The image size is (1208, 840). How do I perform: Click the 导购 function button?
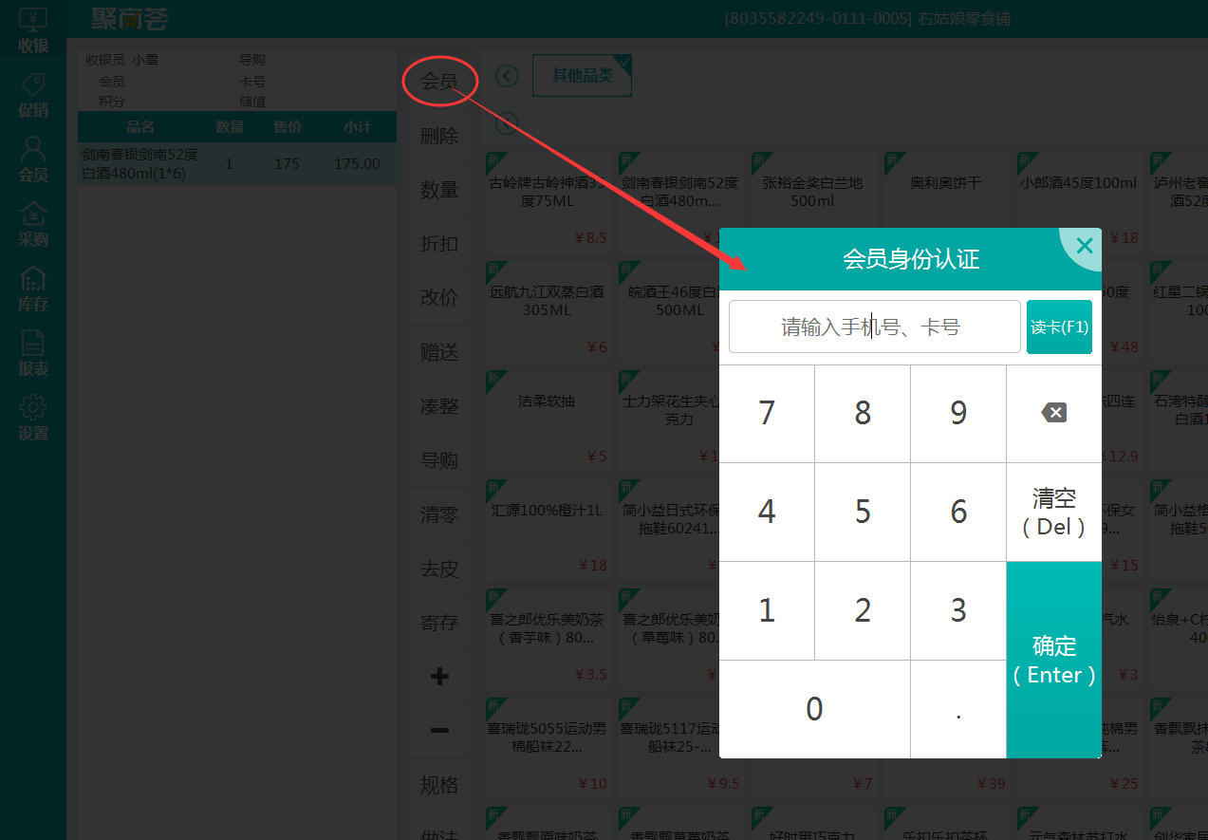coord(439,460)
